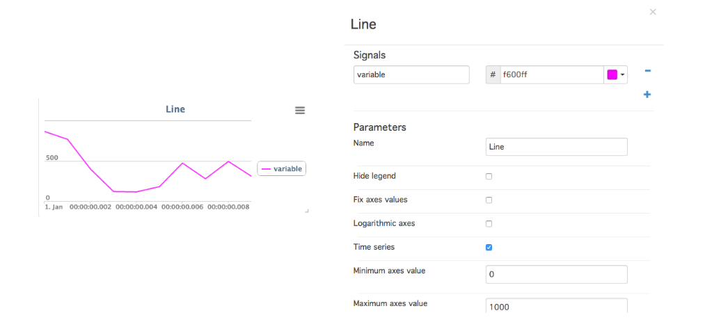The height and width of the screenshot is (336, 712).
Task: Remove the signal with minus icon
Action: pyautogui.click(x=647, y=71)
